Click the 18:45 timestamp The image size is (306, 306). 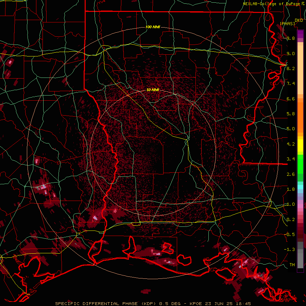243,304
